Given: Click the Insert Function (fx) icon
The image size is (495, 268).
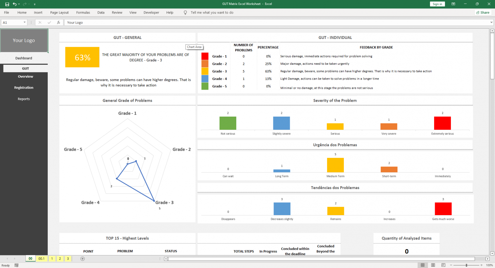Looking at the screenshot, I should 59,22.
